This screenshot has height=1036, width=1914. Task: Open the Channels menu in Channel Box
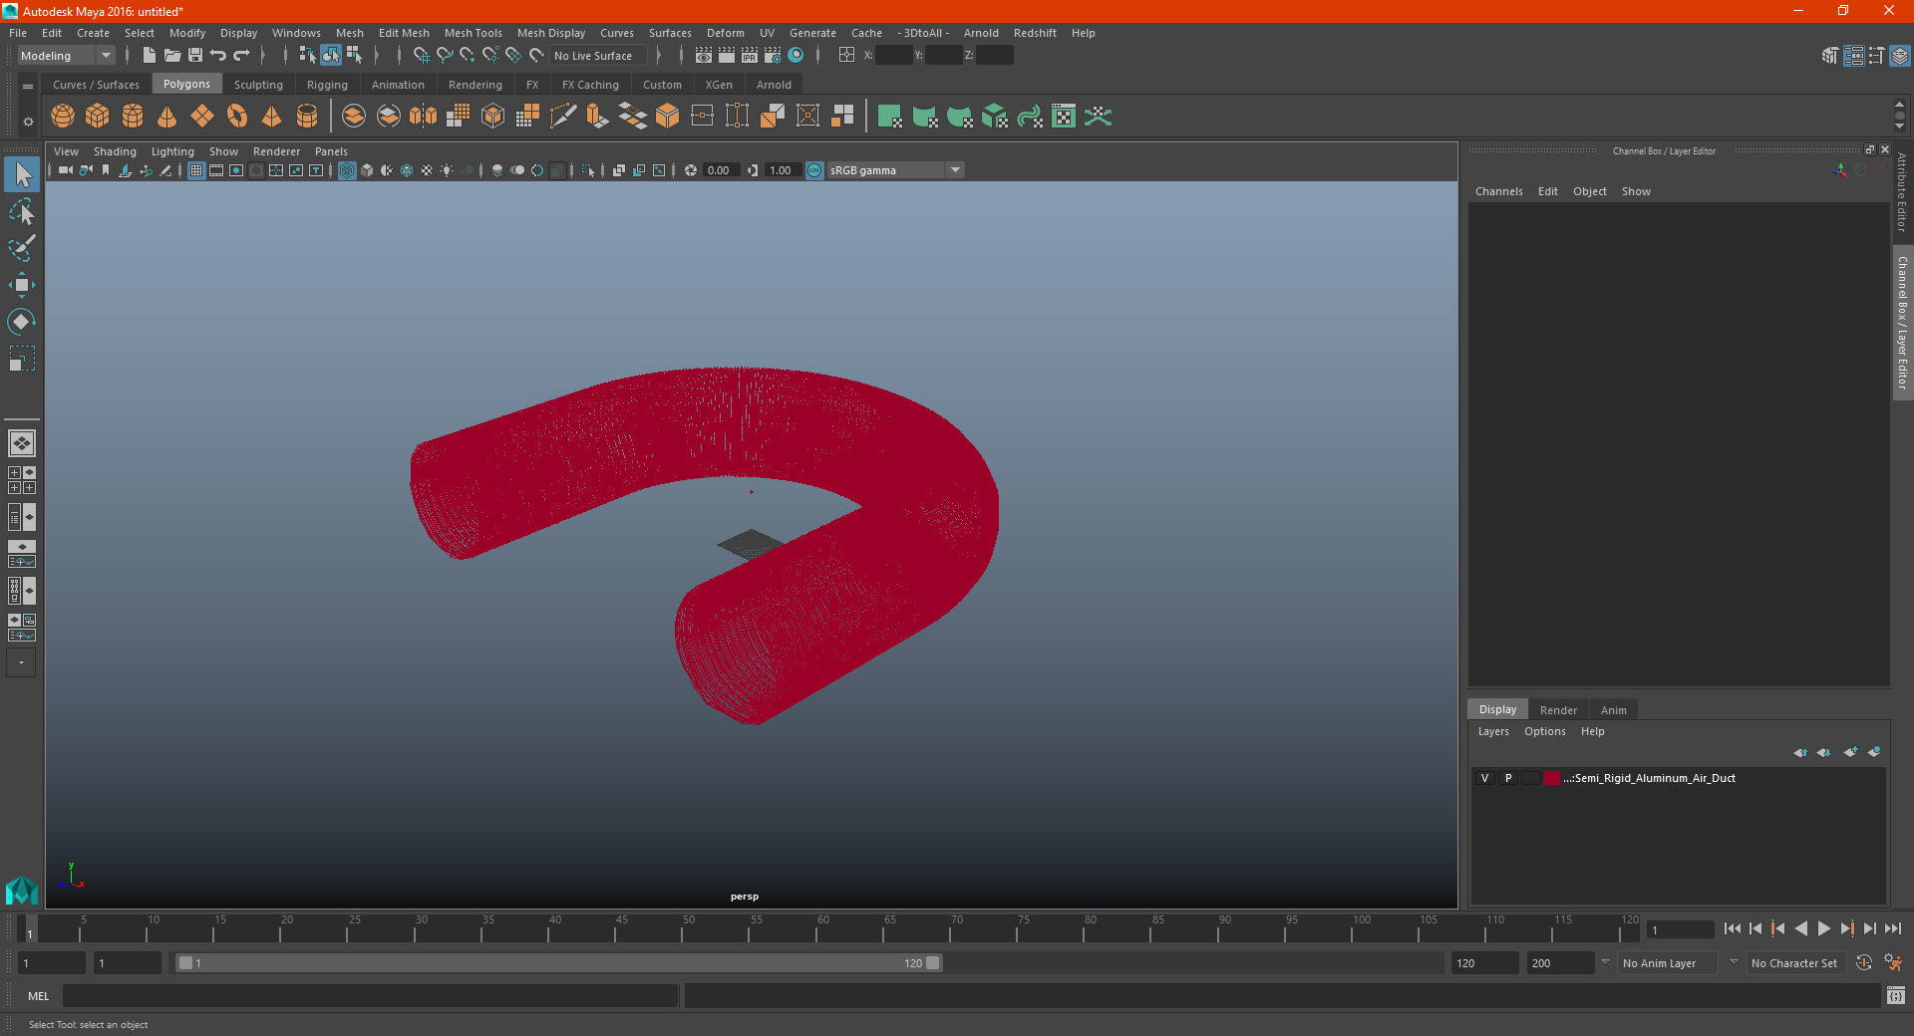tap(1498, 191)
